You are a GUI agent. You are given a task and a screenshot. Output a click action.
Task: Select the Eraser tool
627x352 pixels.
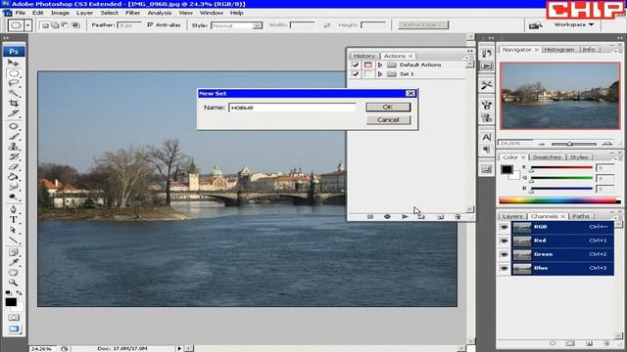pyautogui.click(x=14, y=166)
